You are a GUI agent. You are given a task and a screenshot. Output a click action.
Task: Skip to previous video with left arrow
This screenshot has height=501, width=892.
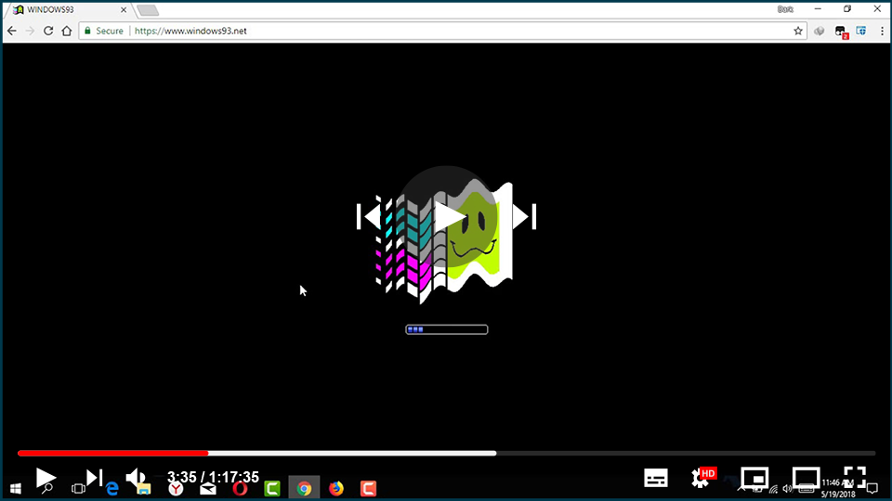click(x=369, y=216)
